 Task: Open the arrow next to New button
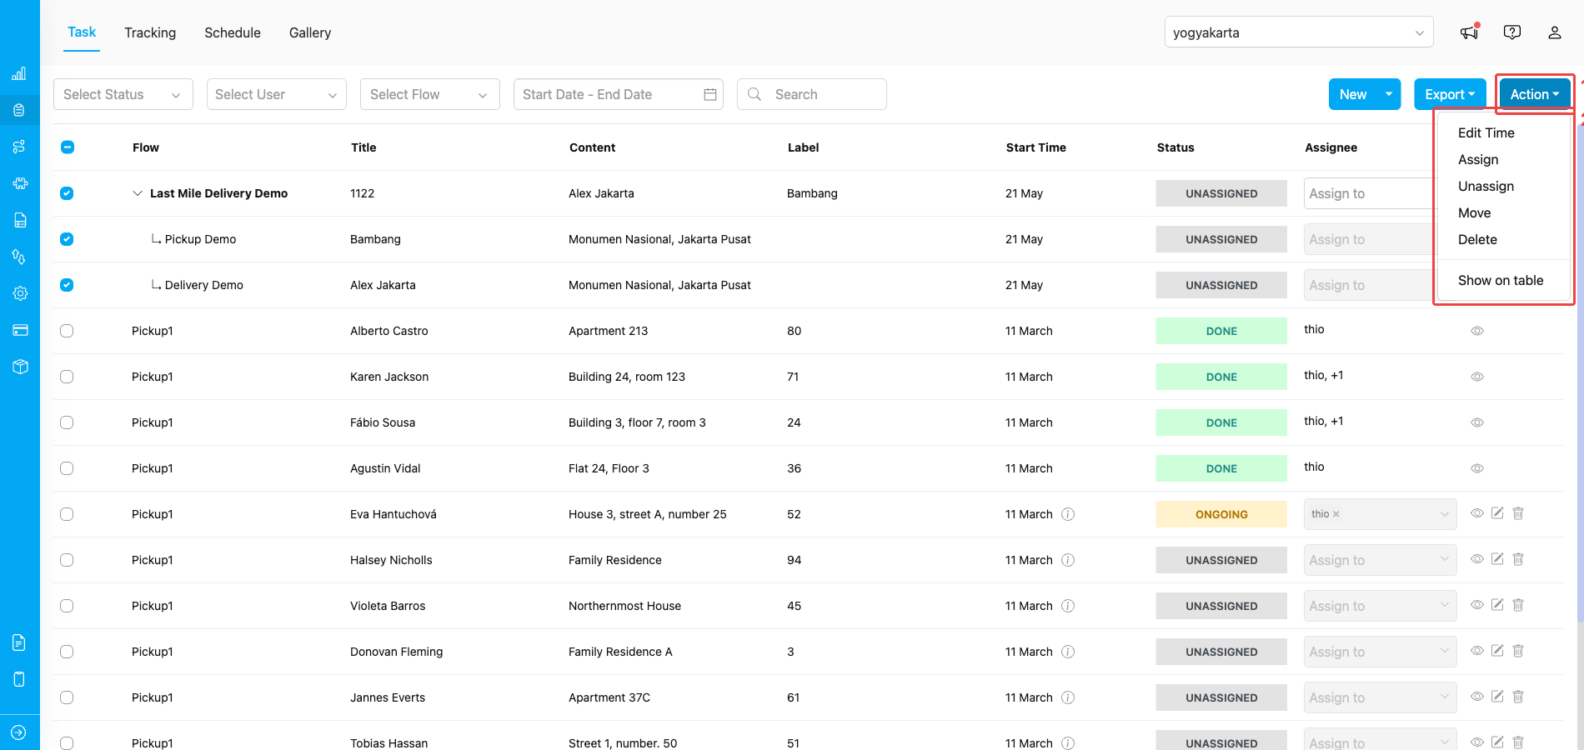[1389, 94]
